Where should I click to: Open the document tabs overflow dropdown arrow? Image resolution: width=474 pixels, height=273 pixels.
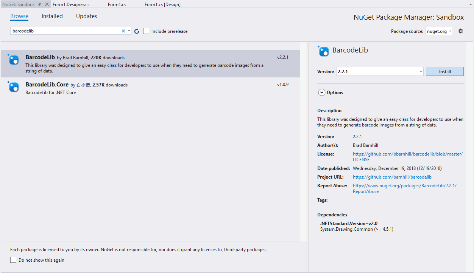coord(470,4)
